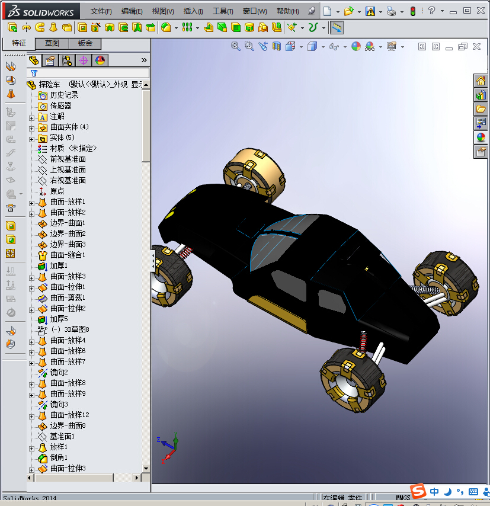Viewport: 490px width, 506px height.
Task: Select the Revolved Boss/Base tool icon
Action: (x=26, y=28)
